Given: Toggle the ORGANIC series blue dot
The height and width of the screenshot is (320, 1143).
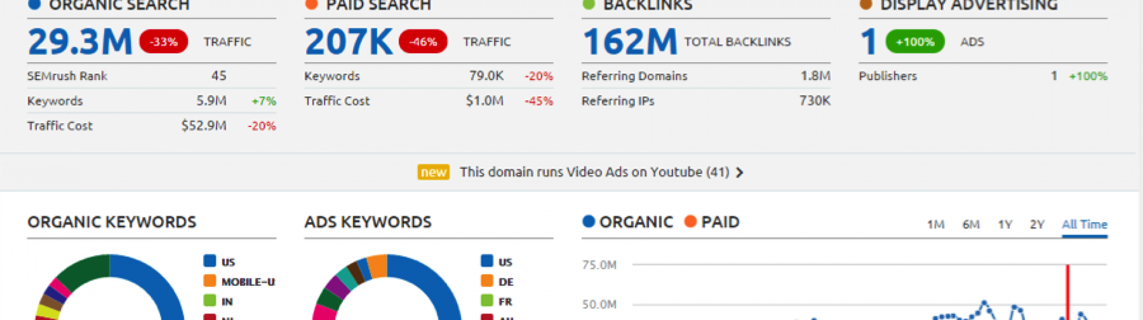Looking at the screenshot, I should tap(589, 221).
